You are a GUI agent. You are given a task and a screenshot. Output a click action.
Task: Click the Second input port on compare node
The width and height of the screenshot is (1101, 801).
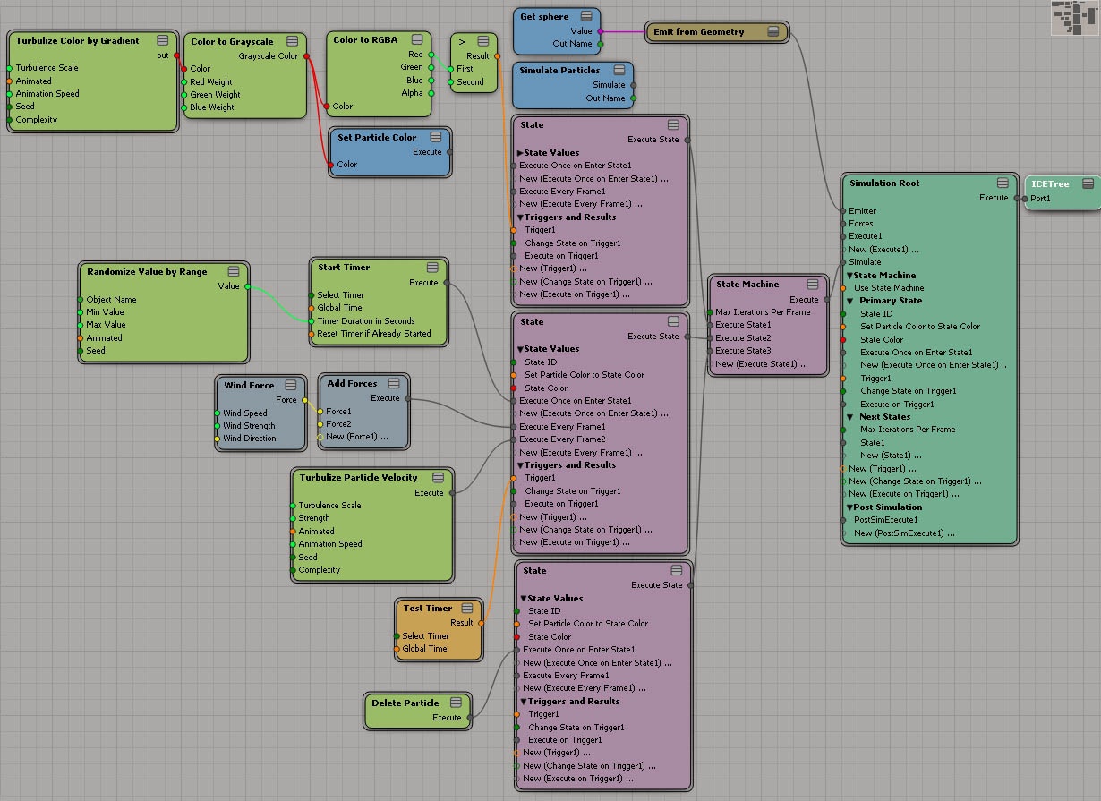[450, 82]
